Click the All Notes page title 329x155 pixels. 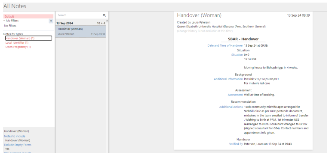coord(15,6)
